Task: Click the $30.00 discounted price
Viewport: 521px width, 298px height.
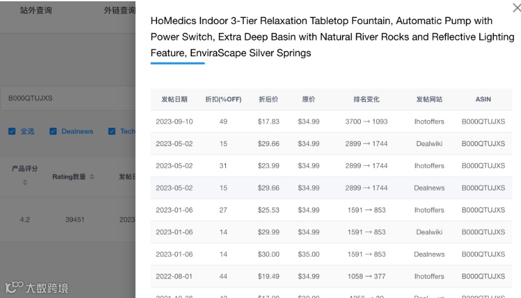Action: coord(268,254)
